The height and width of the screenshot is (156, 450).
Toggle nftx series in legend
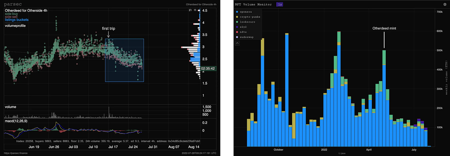tap(243, 32)
